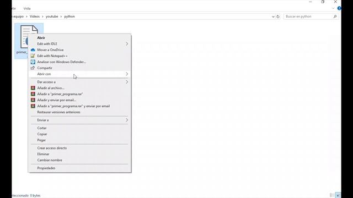Navigate to Vídeos in the breadcrumb
This screenshot has height=198, width=353.
35,16
